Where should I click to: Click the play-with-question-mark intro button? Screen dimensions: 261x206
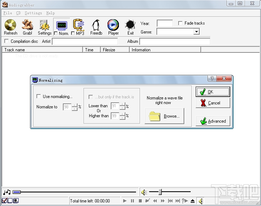click(x=185, y=201)
